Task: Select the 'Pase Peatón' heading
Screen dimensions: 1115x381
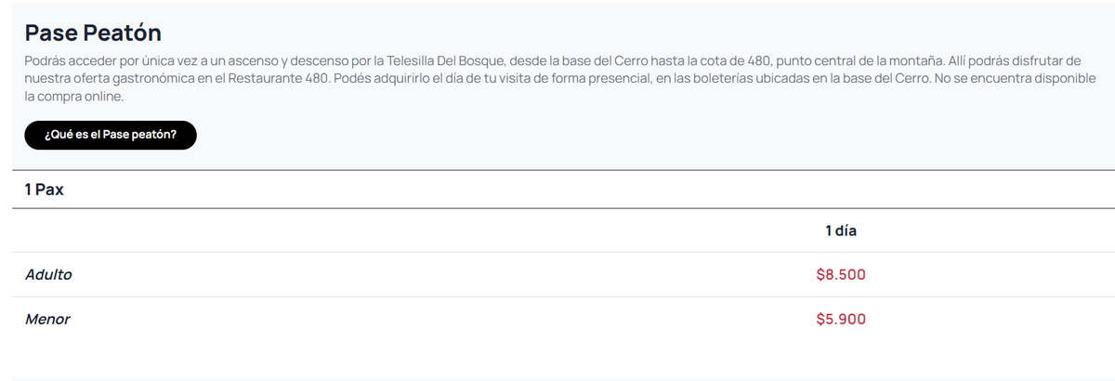Action: (93, 33)
